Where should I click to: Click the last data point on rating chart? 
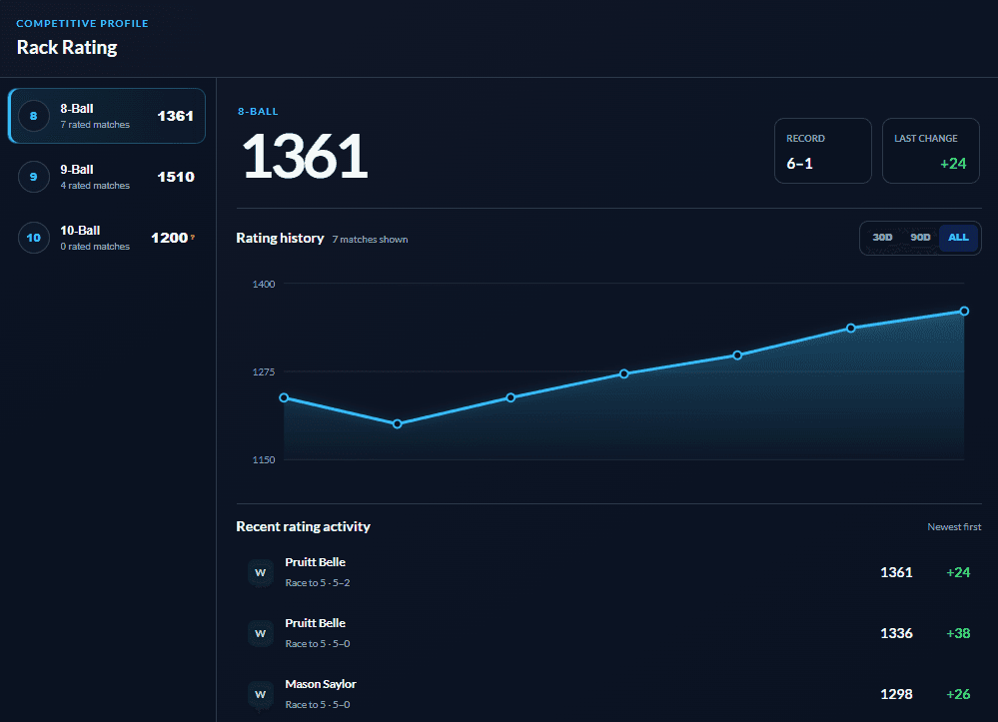pos(964,311)
